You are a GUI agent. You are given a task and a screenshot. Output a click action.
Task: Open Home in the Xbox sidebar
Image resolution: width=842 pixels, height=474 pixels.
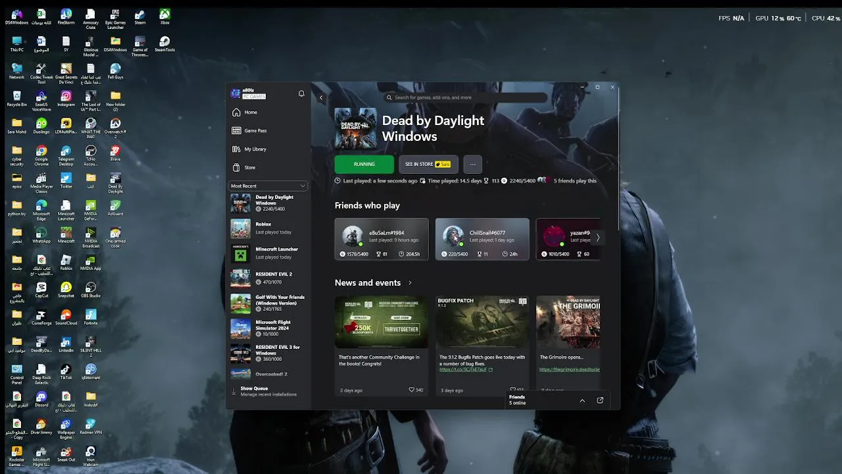(x=268, y=112)
